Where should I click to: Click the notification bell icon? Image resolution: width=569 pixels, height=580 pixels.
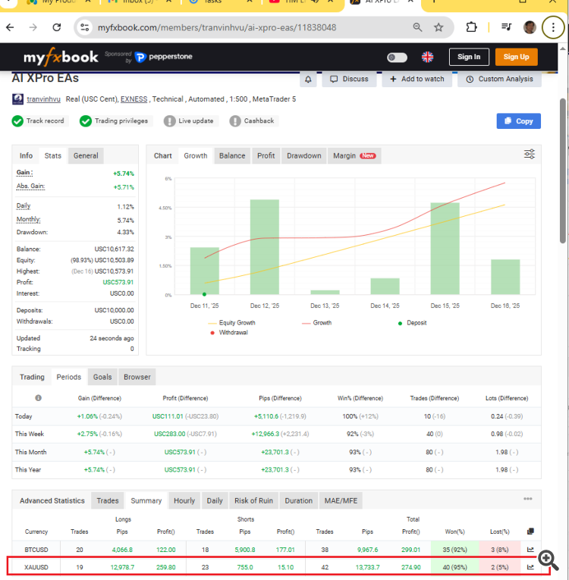tap(308, 80)
